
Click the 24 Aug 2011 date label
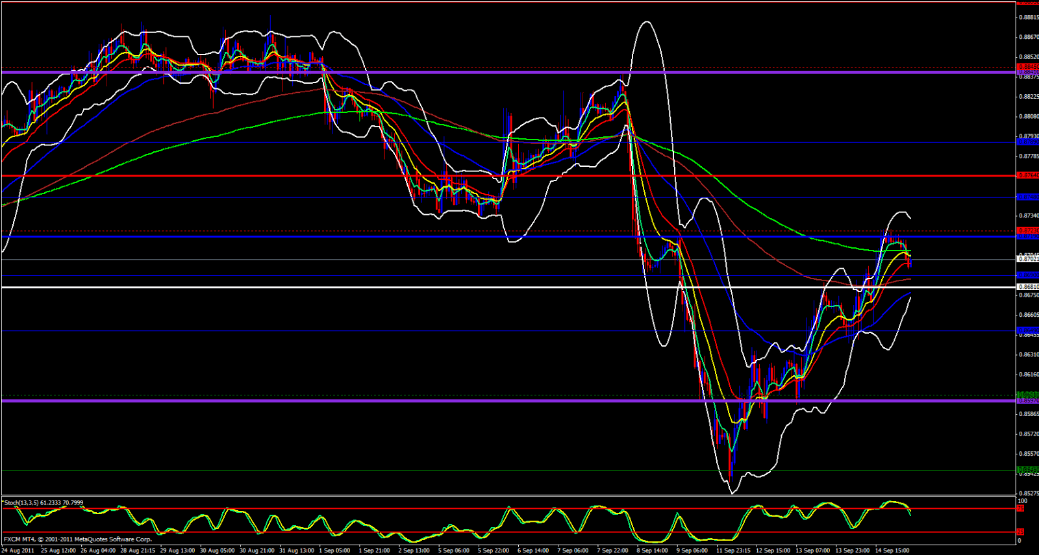[18, 550]
